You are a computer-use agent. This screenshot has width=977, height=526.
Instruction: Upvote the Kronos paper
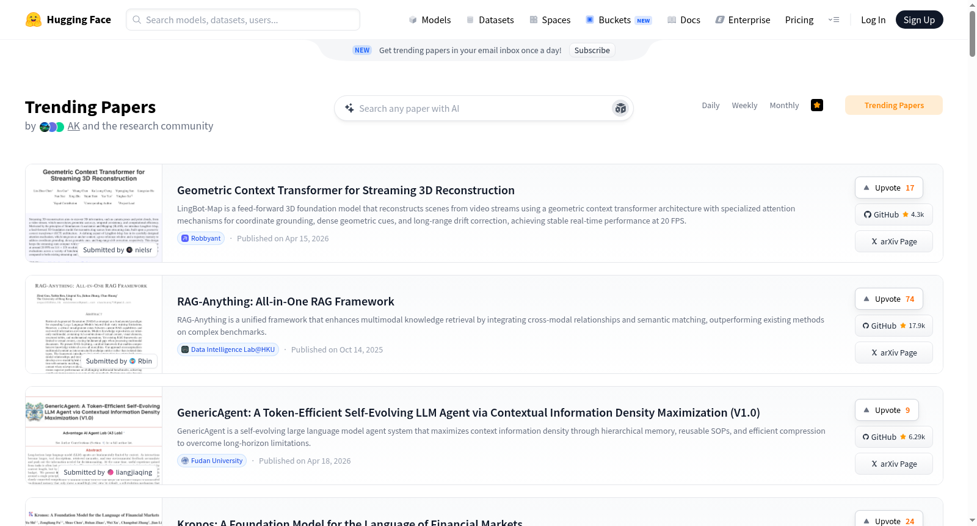[888, 519]
